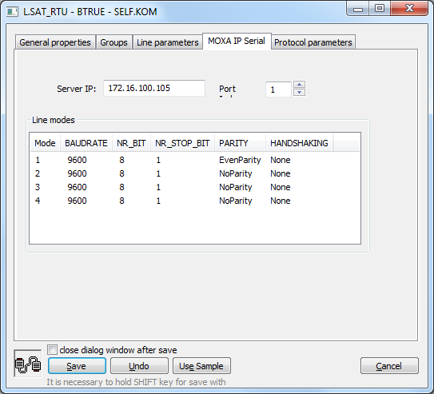Click the 9600 baudrate cell in Mode 1 row

(x=78, y=160)
